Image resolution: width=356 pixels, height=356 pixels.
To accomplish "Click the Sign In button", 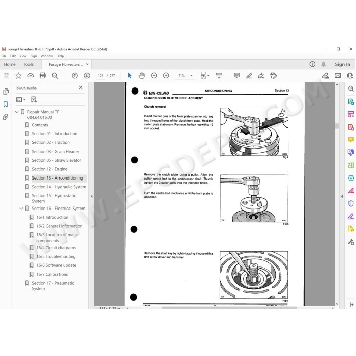I will tap(342, 64).
